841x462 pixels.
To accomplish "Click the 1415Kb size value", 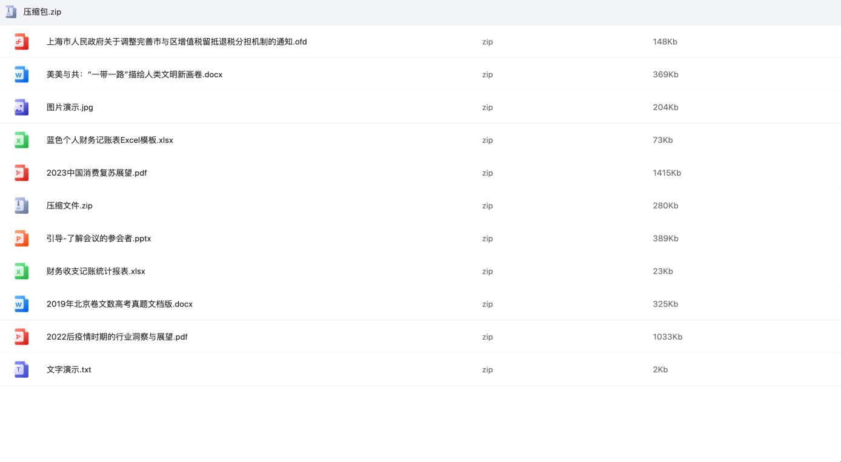I will [x=666, y=173].
